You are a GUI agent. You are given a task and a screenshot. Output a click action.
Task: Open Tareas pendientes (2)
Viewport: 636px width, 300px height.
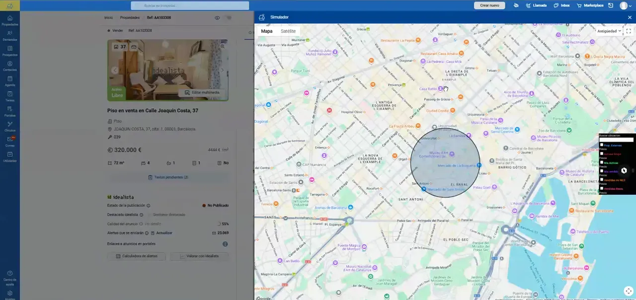168,177
